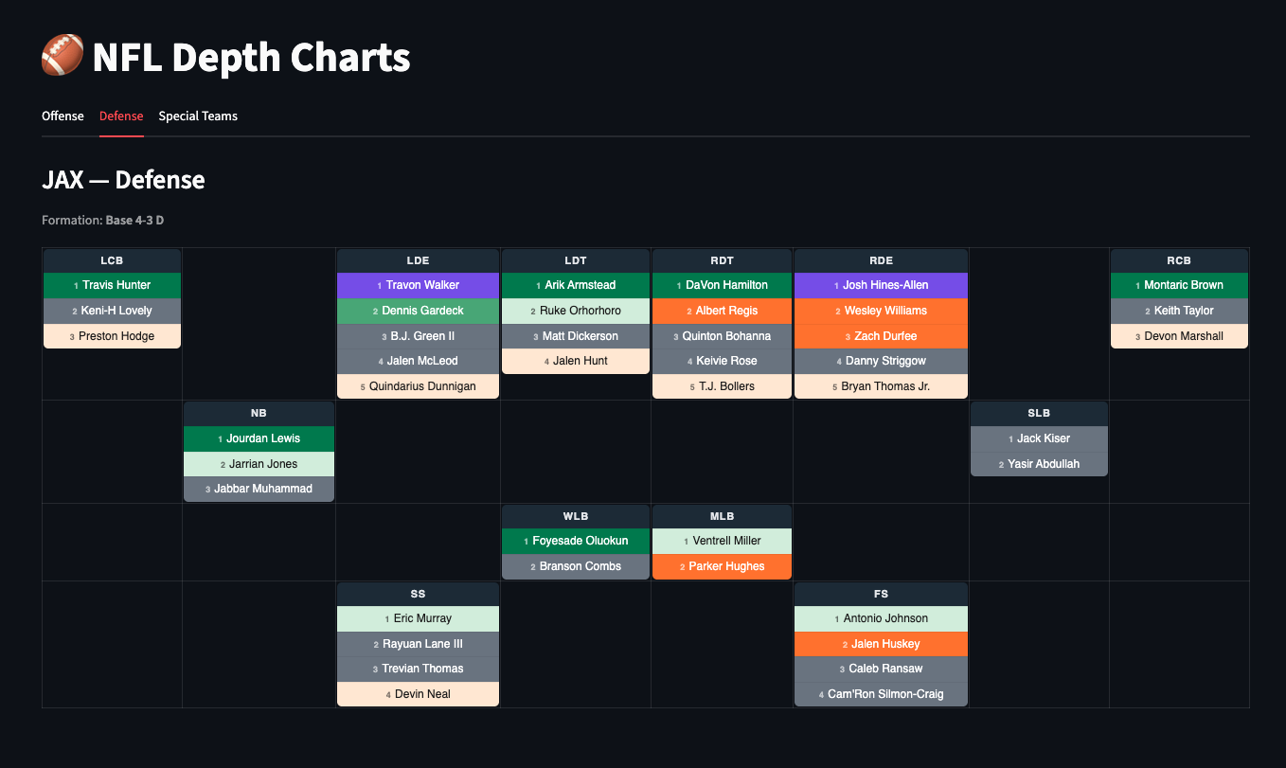Select Quindarius Dunnigan row
This screenshot has width=1286, height=768.
pyautogui.click(x=418, y=386)
